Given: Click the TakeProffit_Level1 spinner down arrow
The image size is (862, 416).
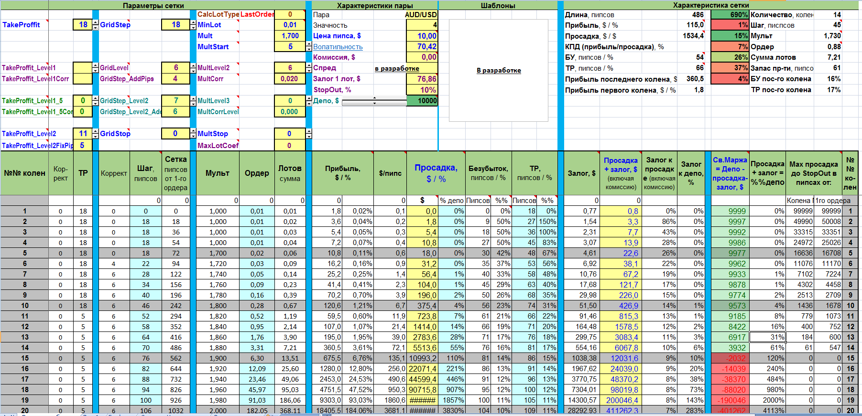Looking at the screenshot, I should click(96, 70).
